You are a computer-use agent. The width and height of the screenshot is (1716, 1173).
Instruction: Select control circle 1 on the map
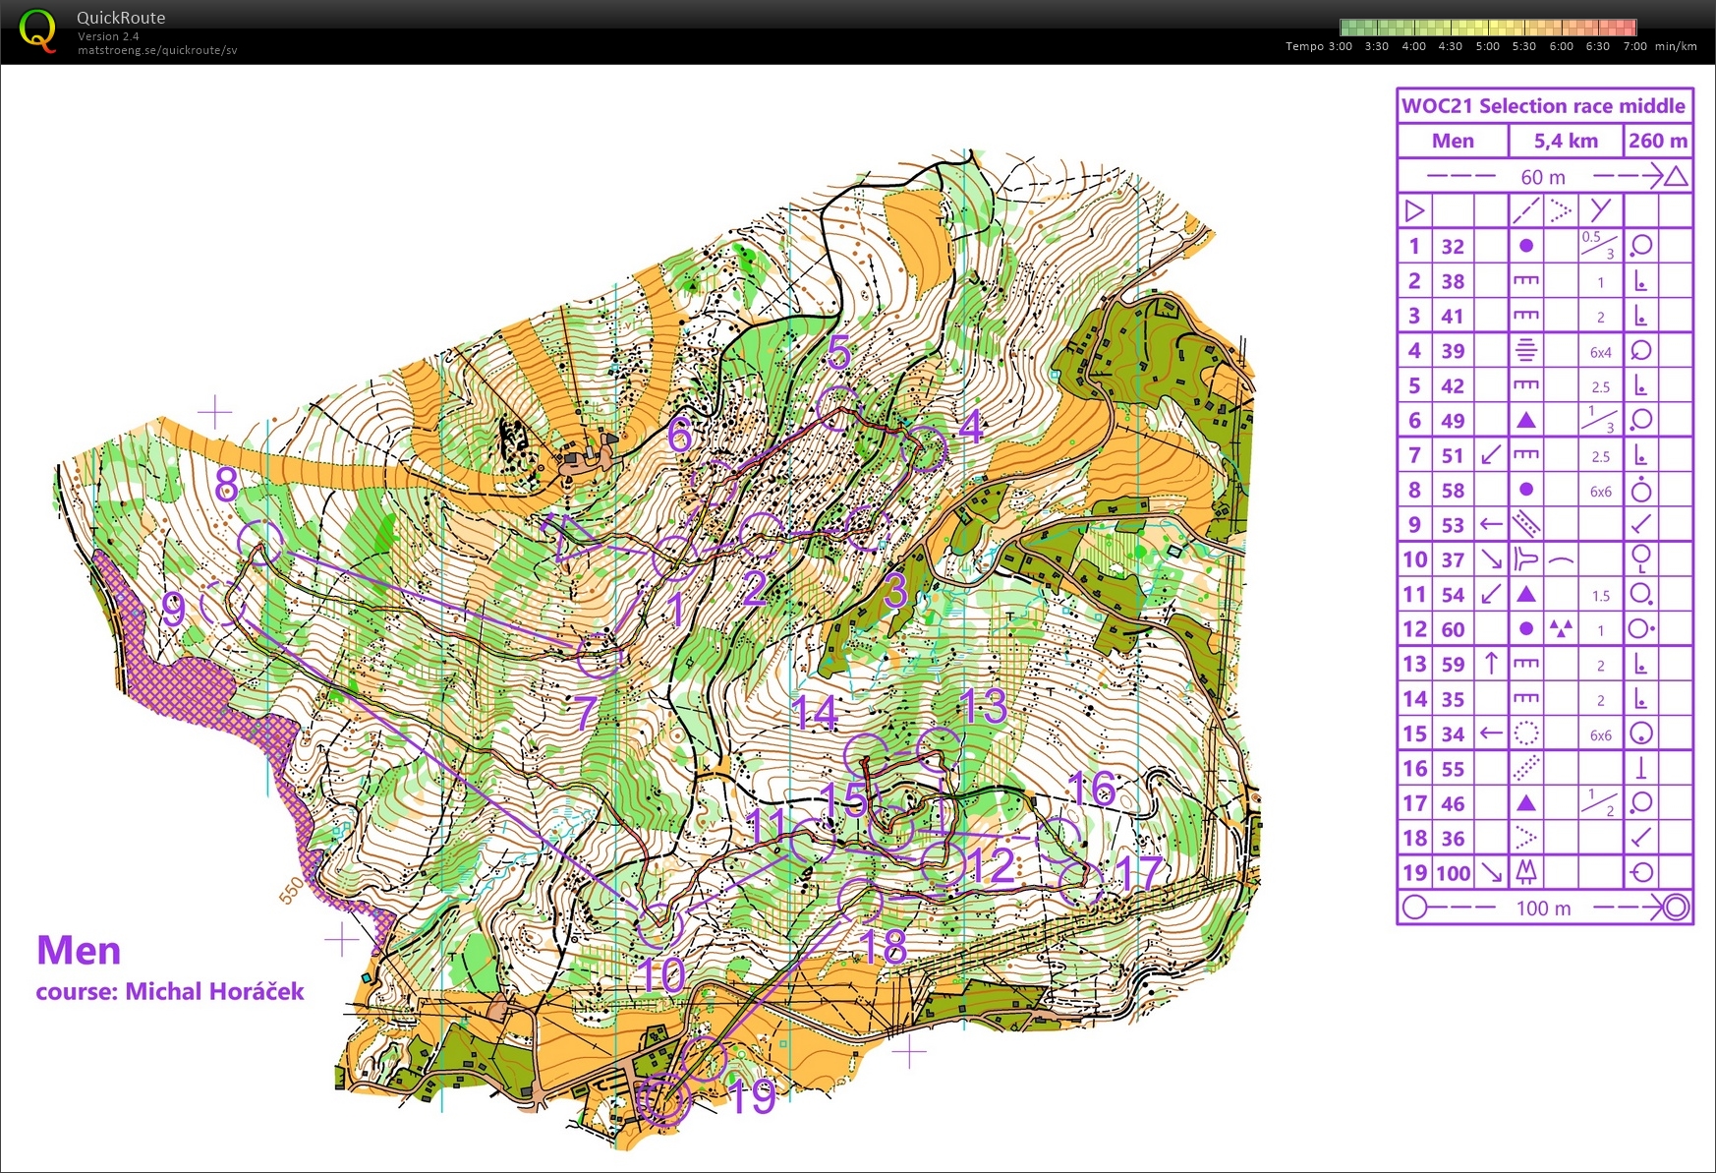click(x=675, y=558)
